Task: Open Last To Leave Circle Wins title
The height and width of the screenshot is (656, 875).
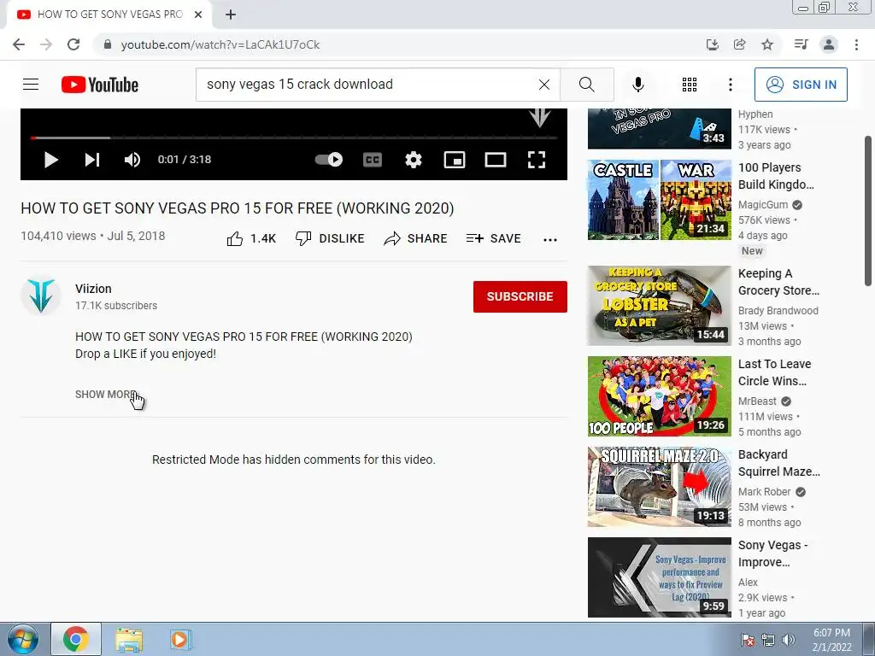Action: point(774,372)
